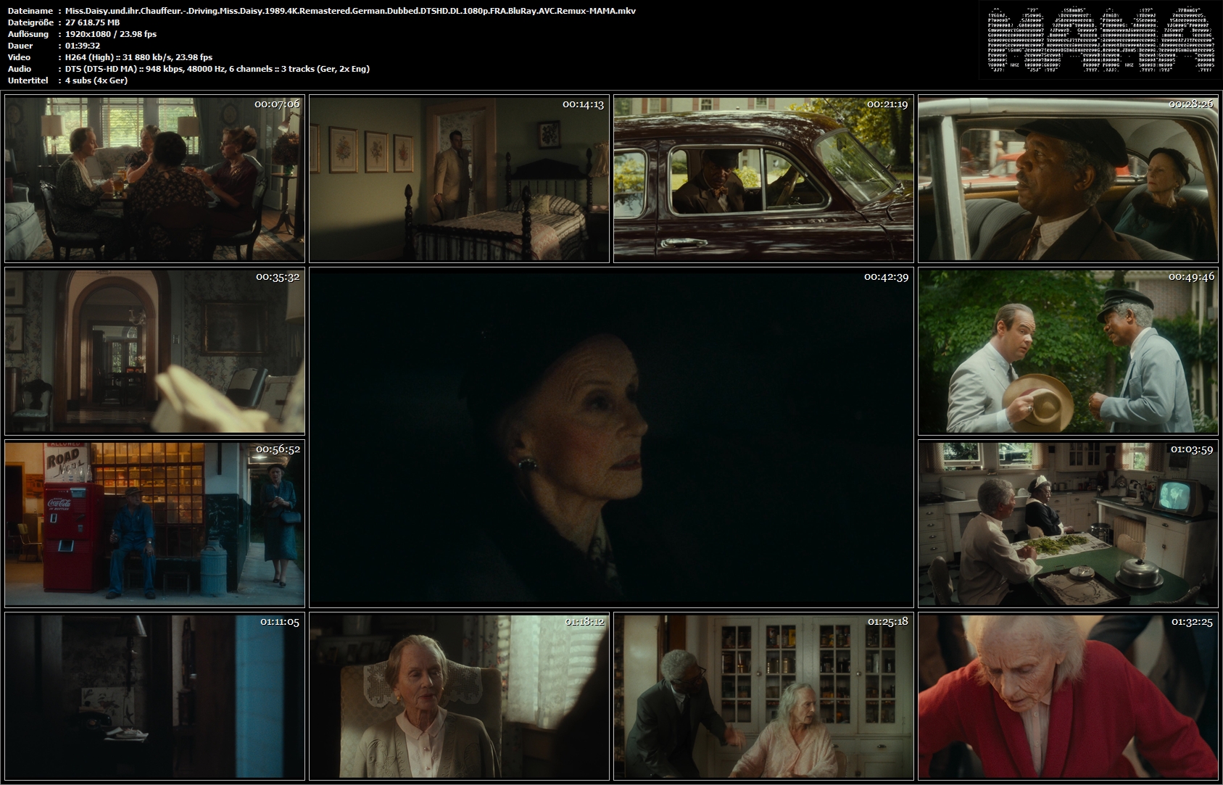1223x785 pixels.
Task: Click the red cardigan frame at 01:32:25
Action: [1068, 696]
